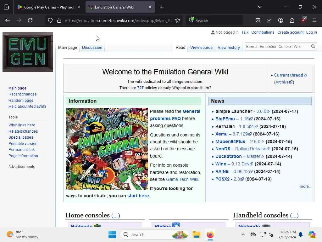The width and height of the screenshot is (322, 242).
Task: Open the Current thread external link
Action: tap(290, 75)
